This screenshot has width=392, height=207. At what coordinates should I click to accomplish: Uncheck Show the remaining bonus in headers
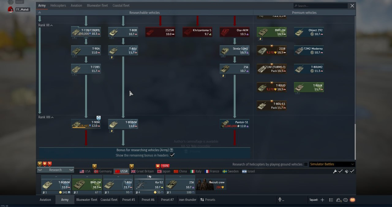172,155
